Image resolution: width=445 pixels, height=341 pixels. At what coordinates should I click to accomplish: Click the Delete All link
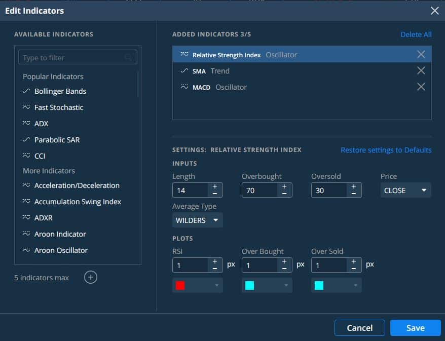pos(416,34)
